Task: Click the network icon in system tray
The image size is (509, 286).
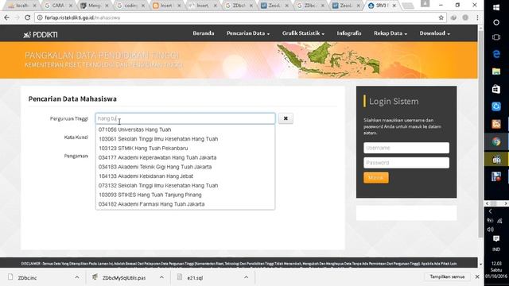Action: (499, 221)
